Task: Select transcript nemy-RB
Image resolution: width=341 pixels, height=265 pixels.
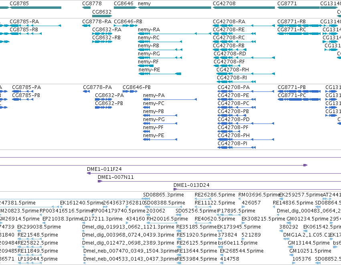Action: (160, 50)
